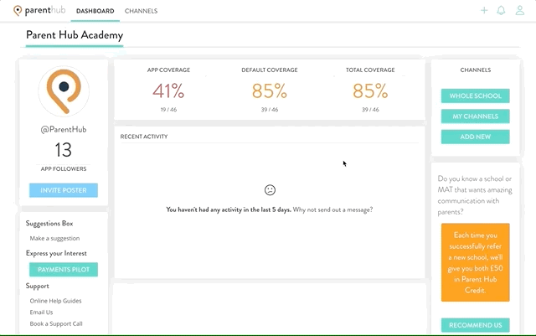The image size is (536, 336).
Task: Click the Channels panel heading
Action: [475, 70]
